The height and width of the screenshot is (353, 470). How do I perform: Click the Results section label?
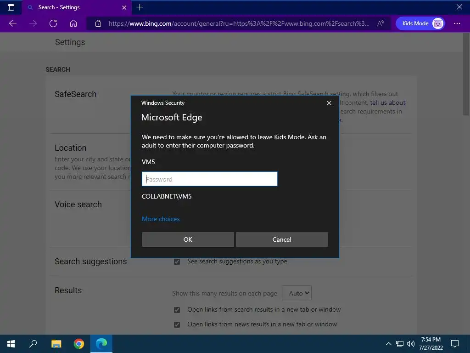click(x=68, y=290)
